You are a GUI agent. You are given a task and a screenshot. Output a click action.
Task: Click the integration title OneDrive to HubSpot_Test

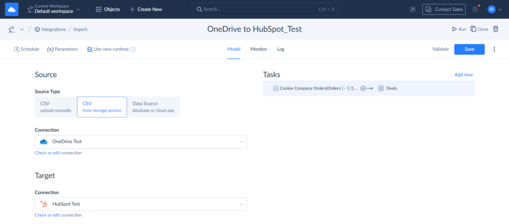coord(254,29)
